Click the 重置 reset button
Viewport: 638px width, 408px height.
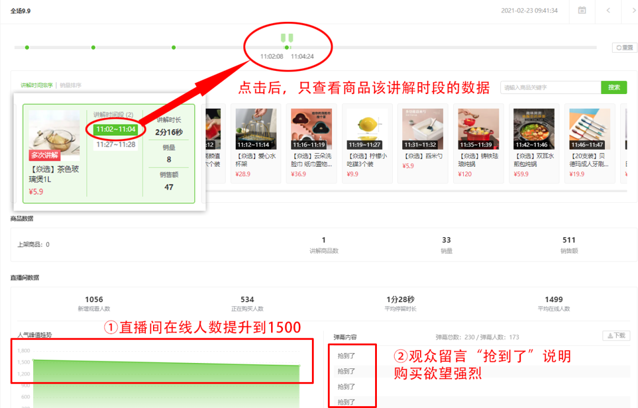pos(624,48)
